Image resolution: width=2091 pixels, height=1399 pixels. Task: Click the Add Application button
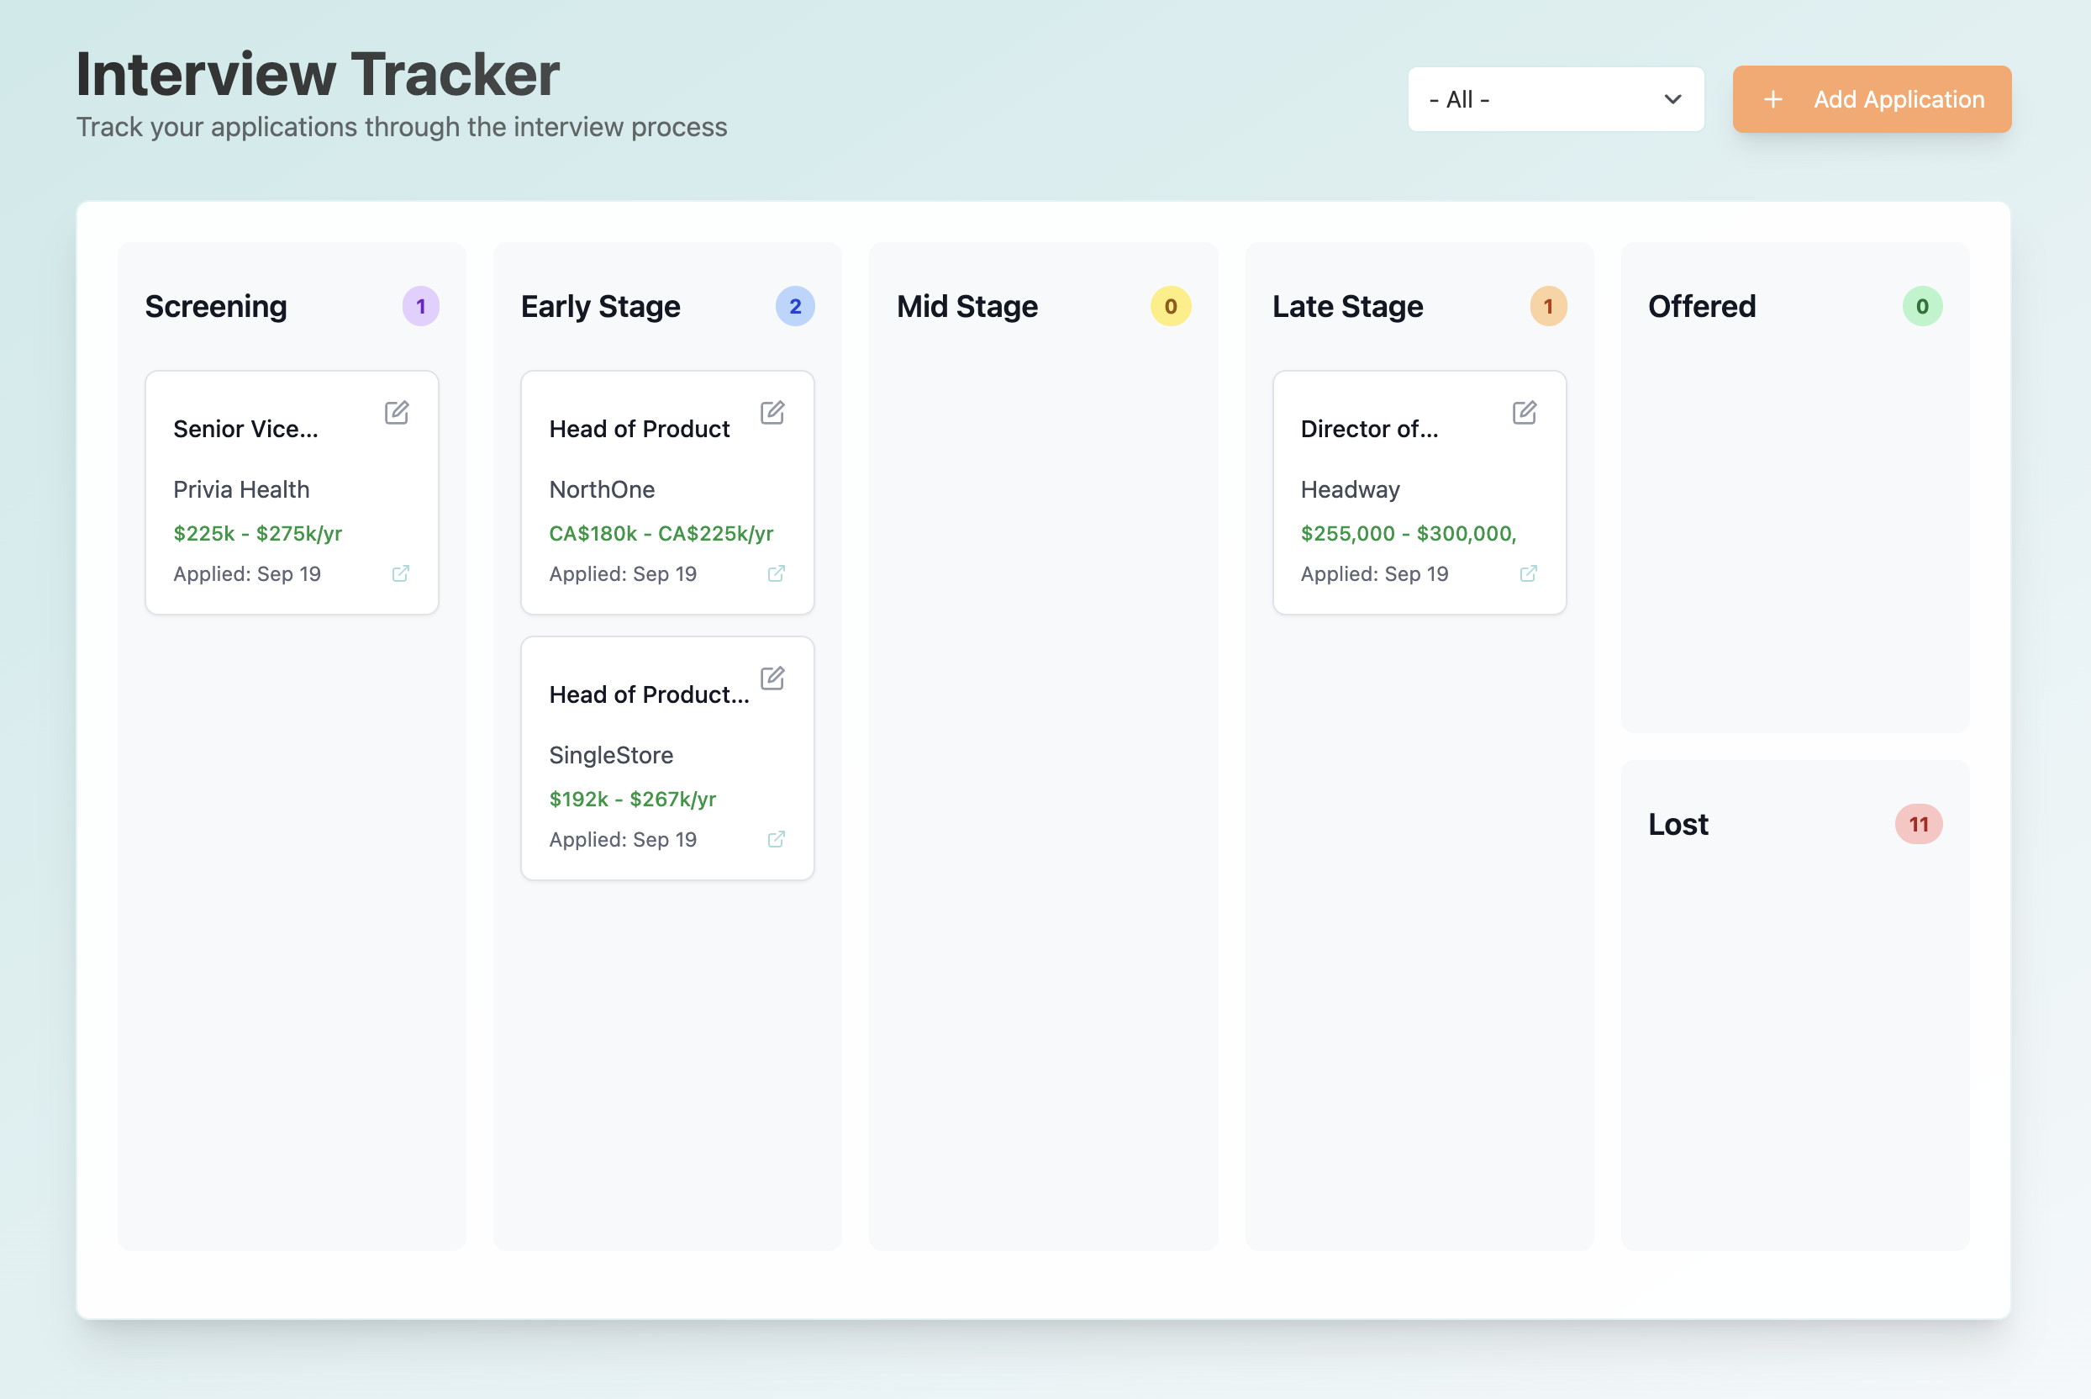(1871, 99)
